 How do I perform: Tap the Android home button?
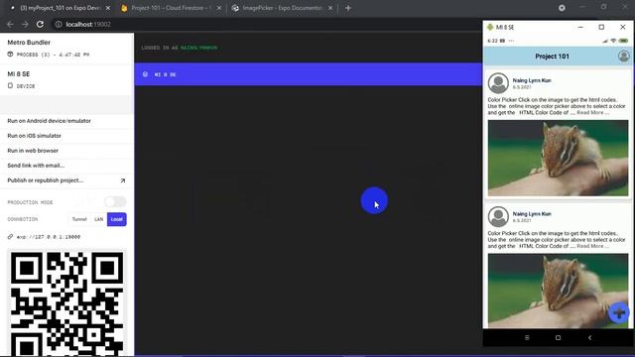click(558, 337)
